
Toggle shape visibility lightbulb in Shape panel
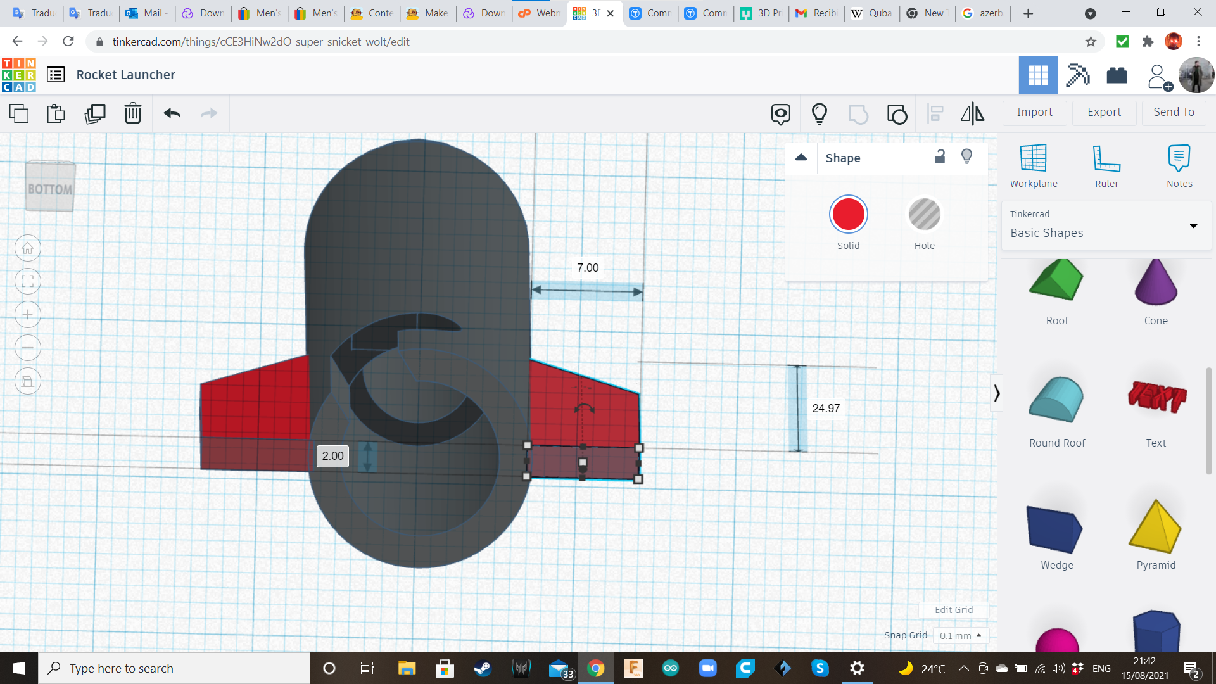[966, 157]
